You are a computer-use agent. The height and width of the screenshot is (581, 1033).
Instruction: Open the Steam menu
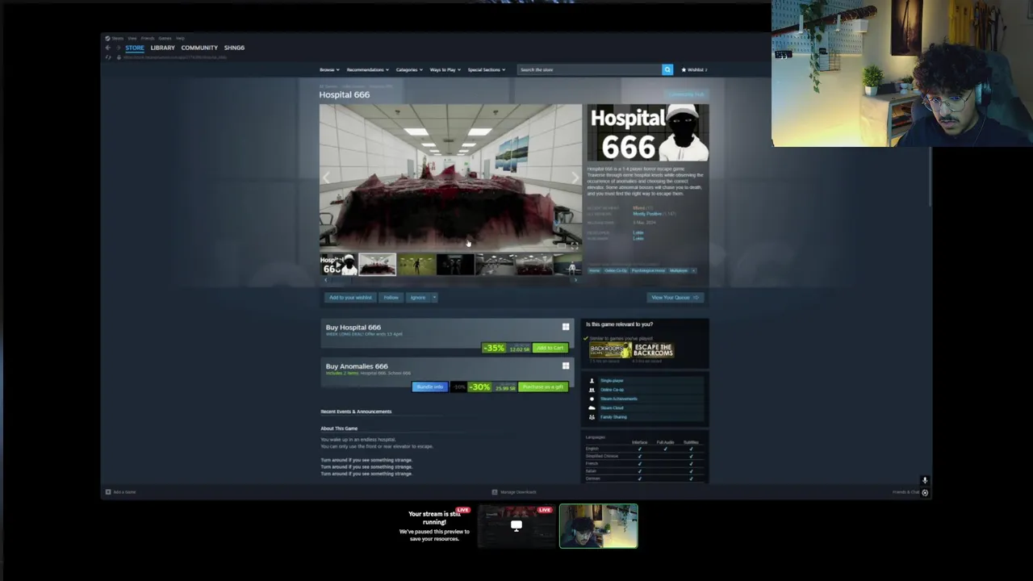pos(118,38)
